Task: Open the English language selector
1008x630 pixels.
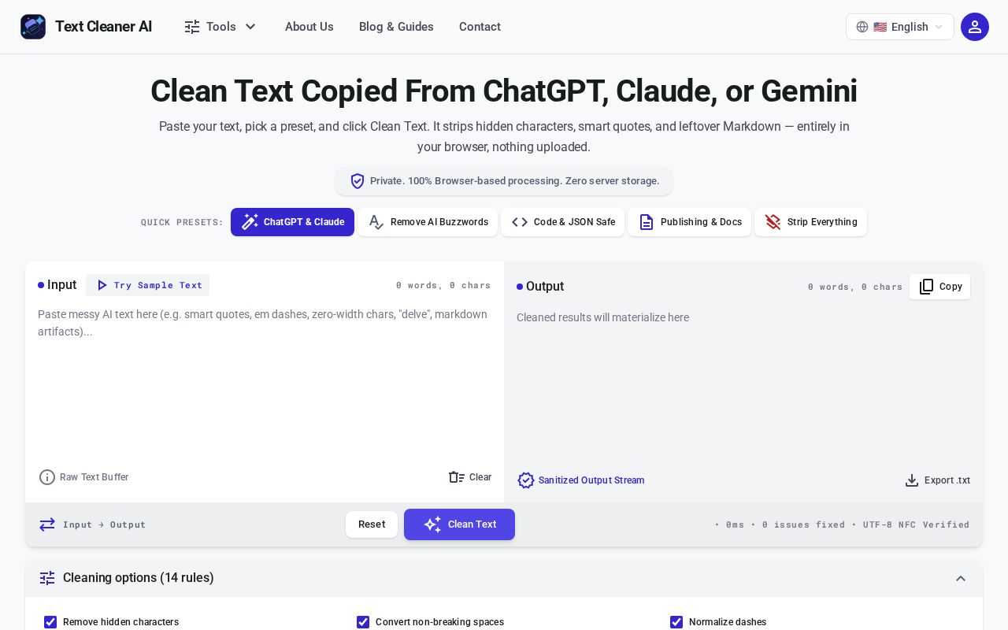Action: 900,27
